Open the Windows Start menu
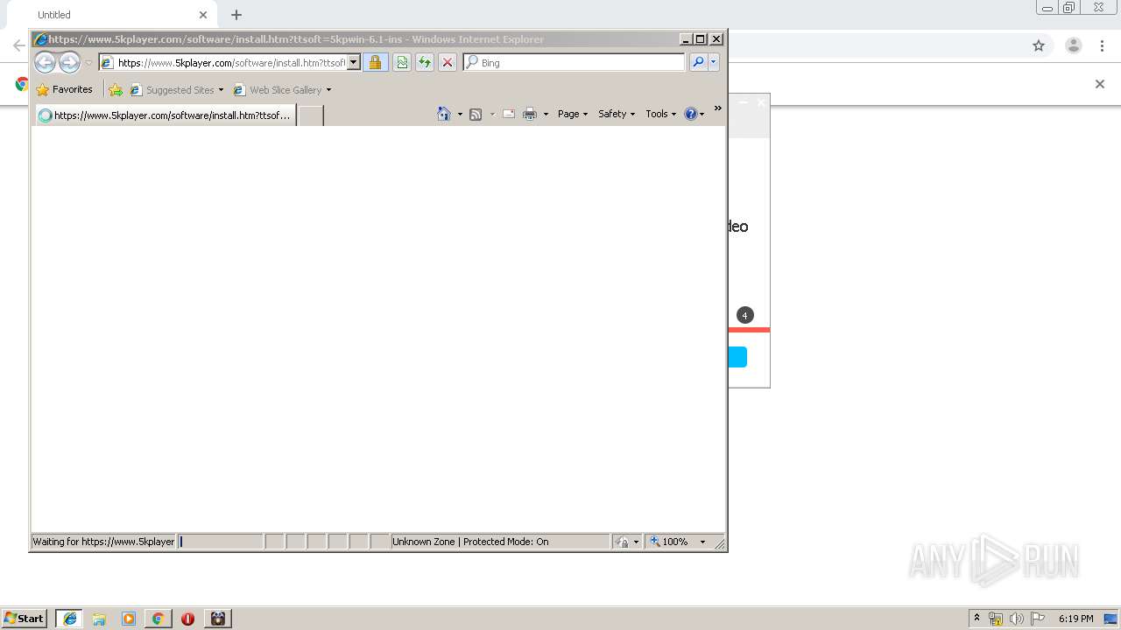Image resolution: width=1121 pixels, height=630 pixels. coord(24,619)
